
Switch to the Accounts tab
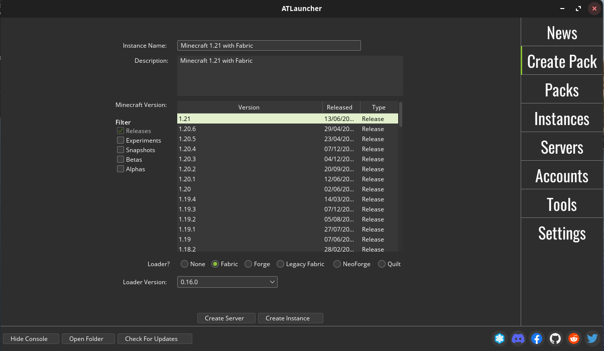(x=562, y=175)
